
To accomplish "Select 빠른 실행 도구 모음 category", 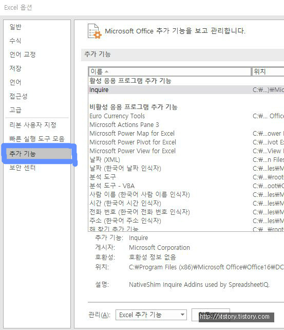I will [37, 139].
